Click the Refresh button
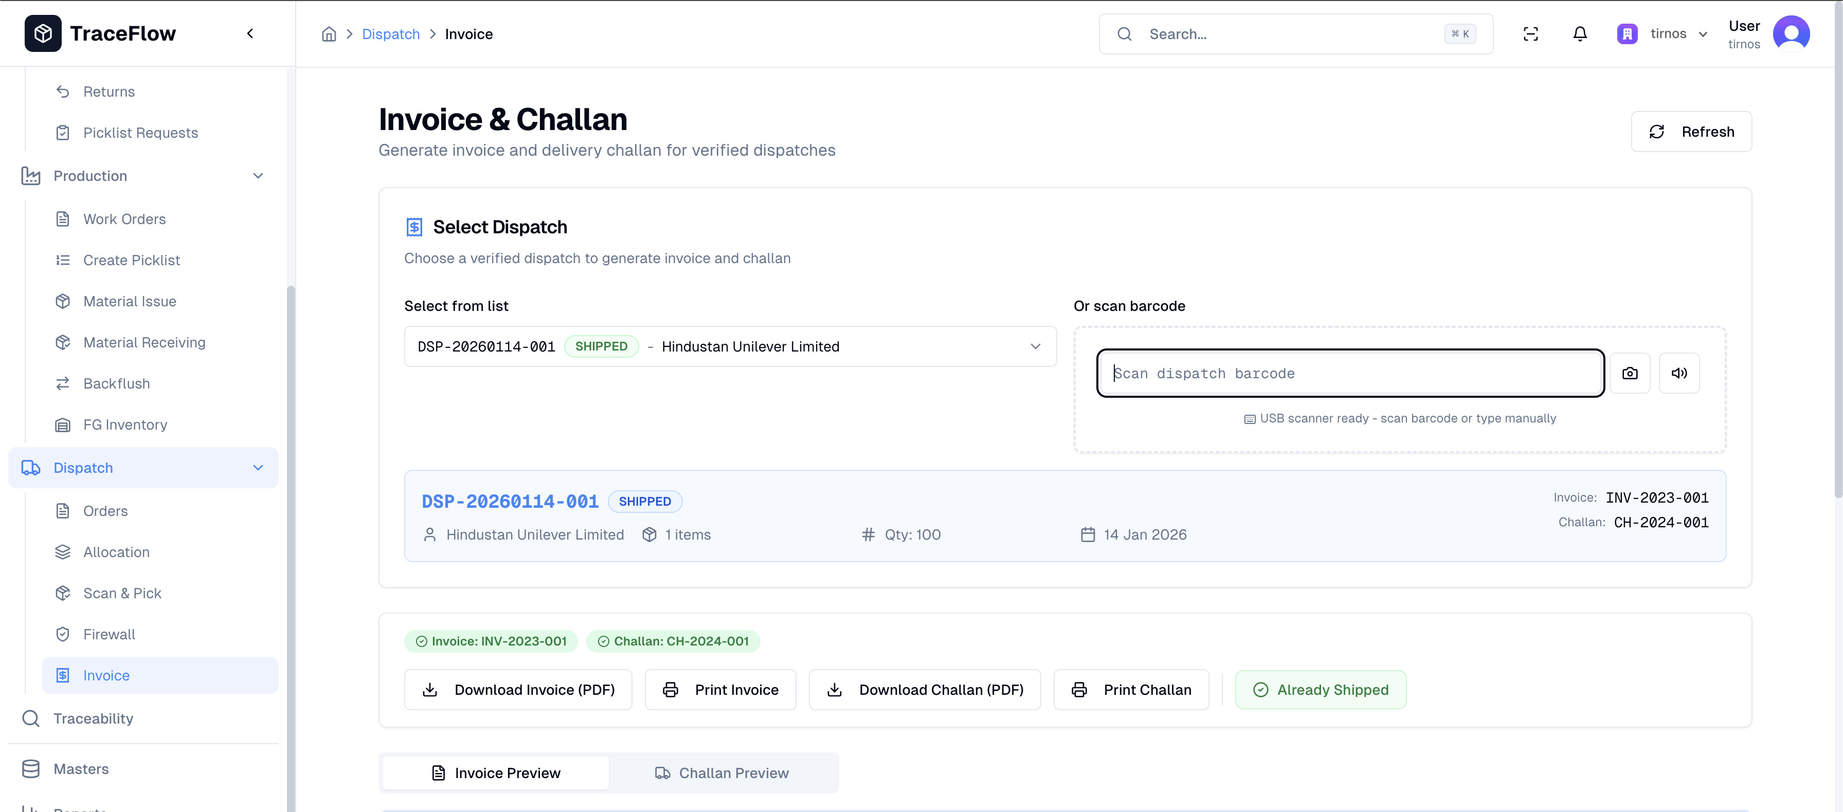The image size is (1843, 812). click(1691, 132)
